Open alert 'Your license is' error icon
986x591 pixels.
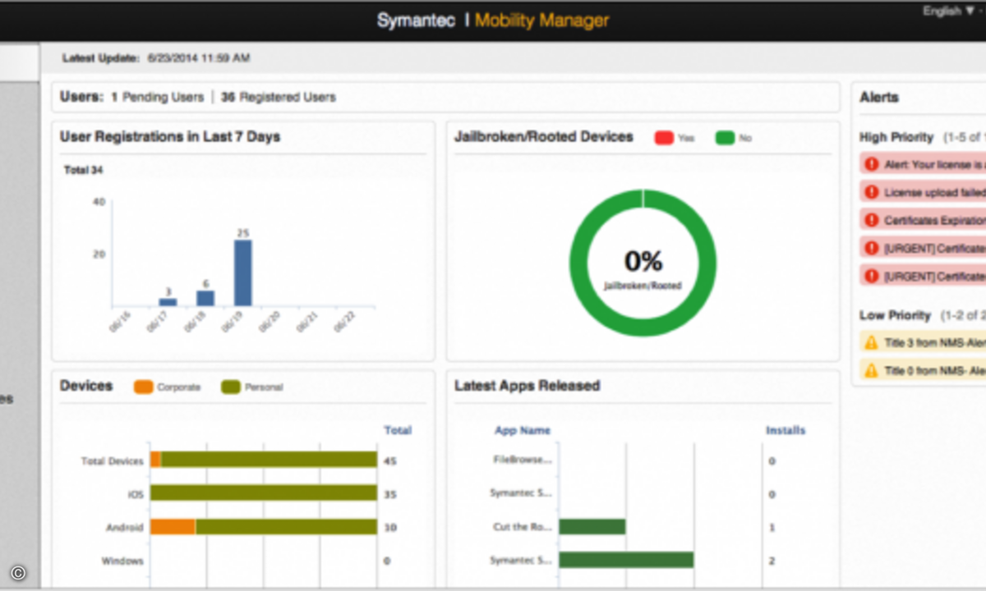click(873, 164)
